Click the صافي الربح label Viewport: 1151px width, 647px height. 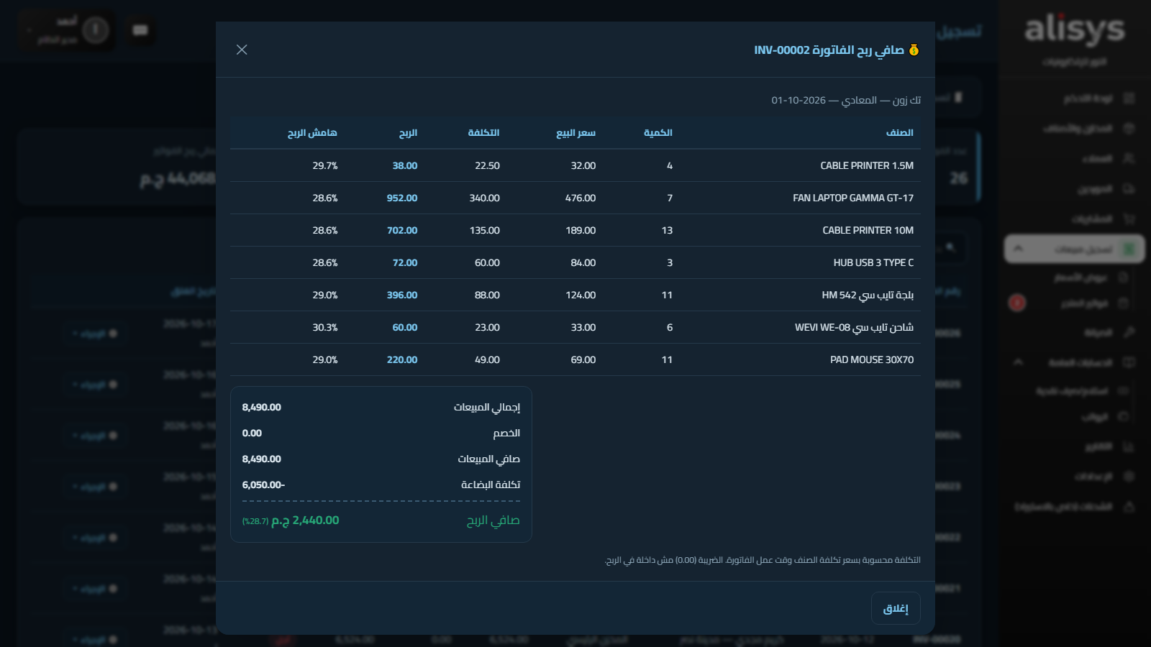493,520
